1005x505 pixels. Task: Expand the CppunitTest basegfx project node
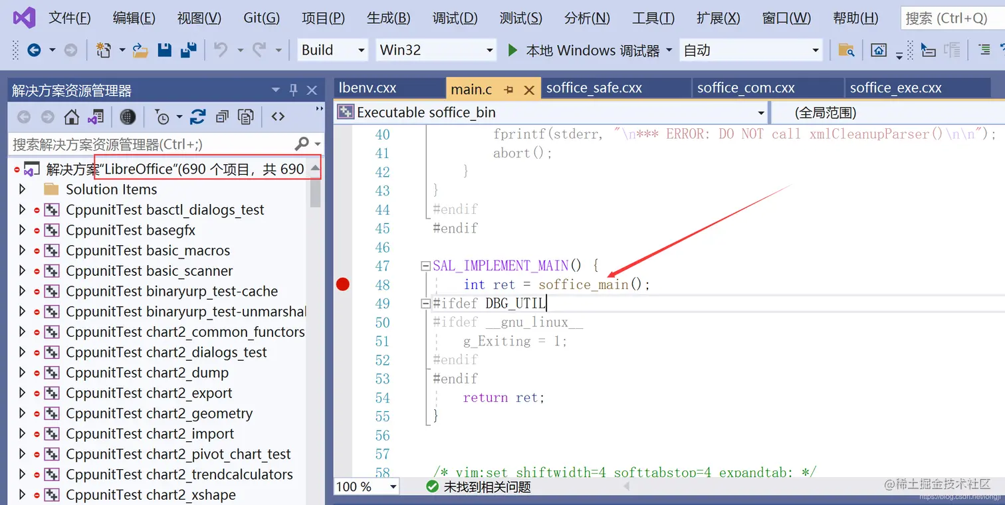22,229
